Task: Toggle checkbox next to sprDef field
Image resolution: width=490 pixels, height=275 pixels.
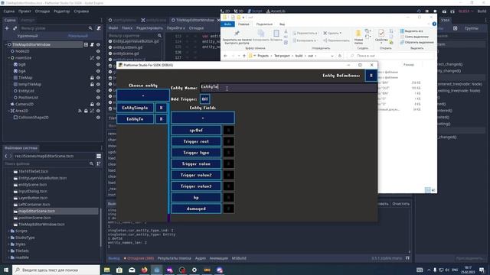Action: click(x=228, y=131)
